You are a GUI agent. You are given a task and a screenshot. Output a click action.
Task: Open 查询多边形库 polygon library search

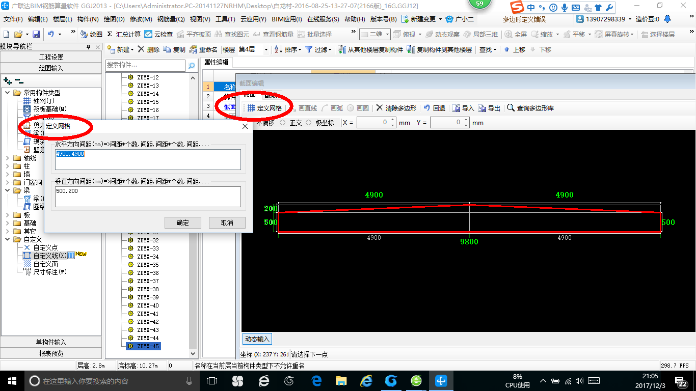(x=530, y=108)
